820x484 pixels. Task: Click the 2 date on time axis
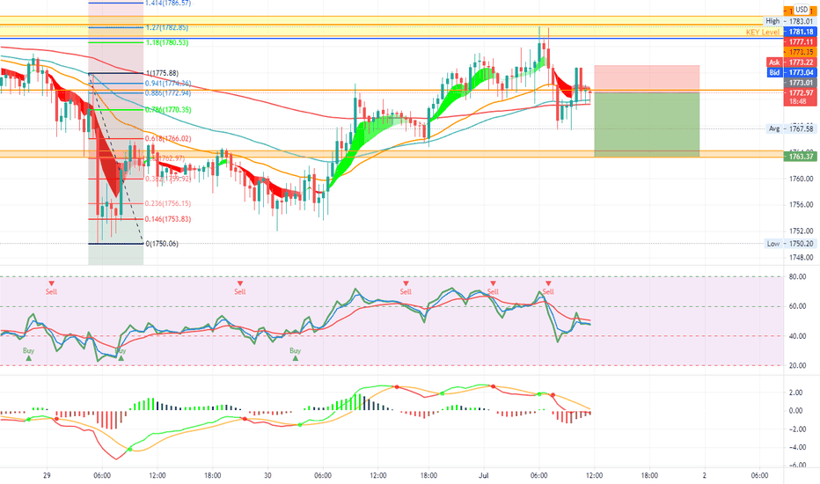click(705, 475)
